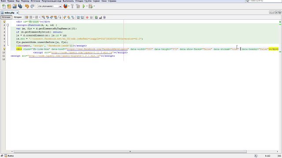Open the Окно menu
This screenshot has height=158, width=282.
pos(104,1)
